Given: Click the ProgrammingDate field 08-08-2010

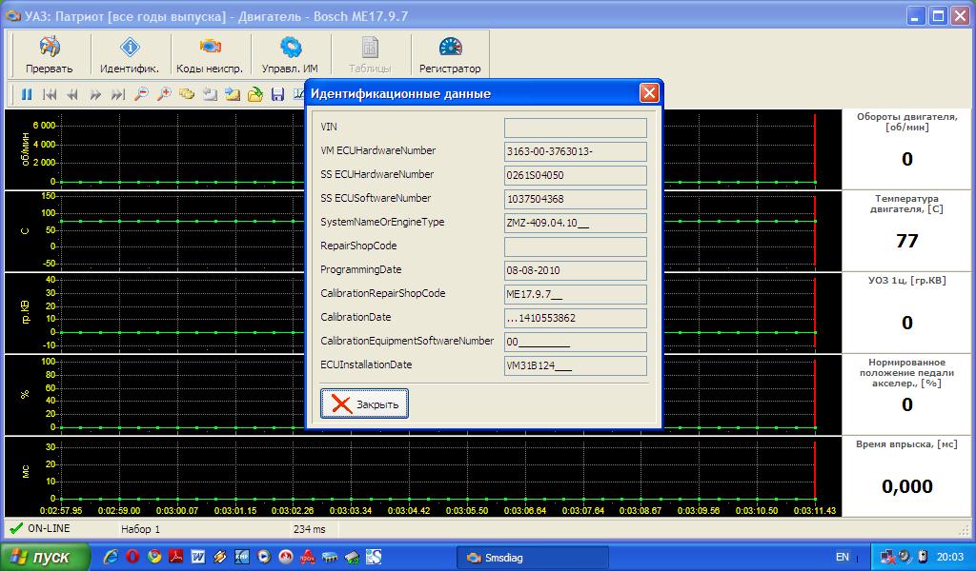Looking at the screenshot, I should pyautogui.click(x=575, y=270).
